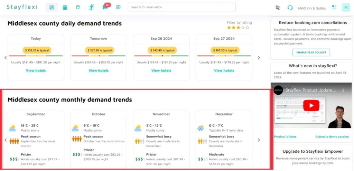Go to next monthly demand cards

click(x=259, y=140)
